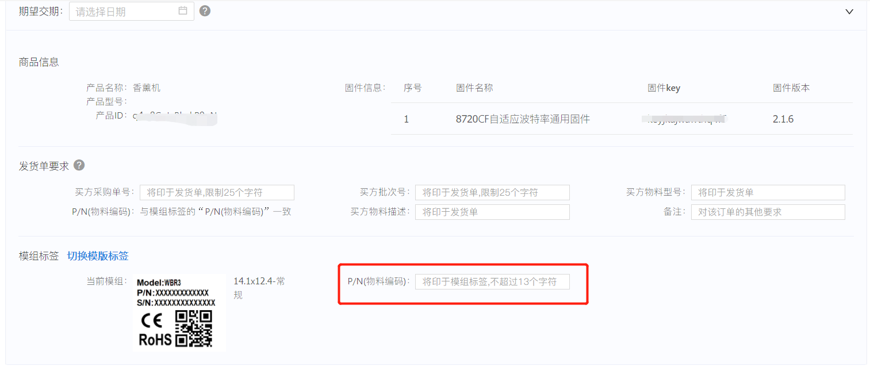Click the RoHS mark on label image
This screenshot has height=381, width=870.
155,340
